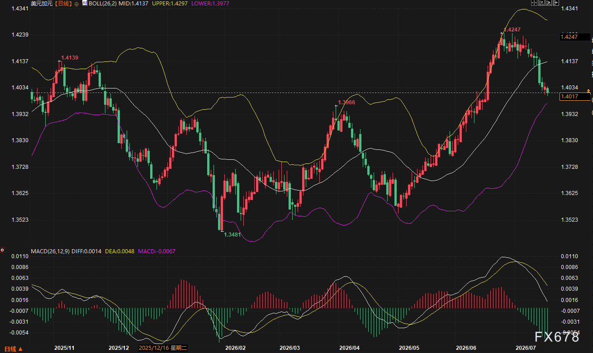Click the highlighted 1.4247 price marker on axis
The height and width of the screenshot is (353, 593).
tap(575, 37)
